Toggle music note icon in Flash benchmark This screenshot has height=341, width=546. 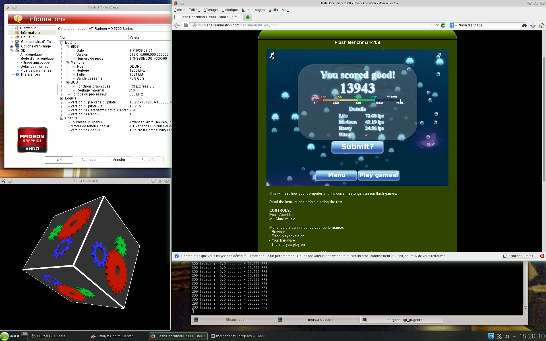272,55
